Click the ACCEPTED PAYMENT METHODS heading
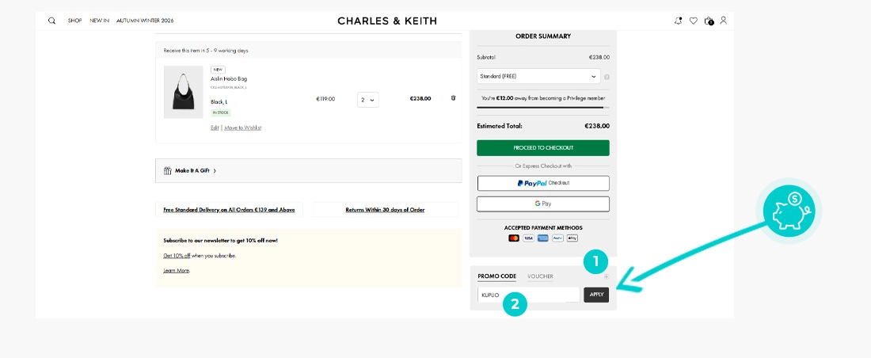Viewport: 871px width, 358px height. (x=542, y=227)
